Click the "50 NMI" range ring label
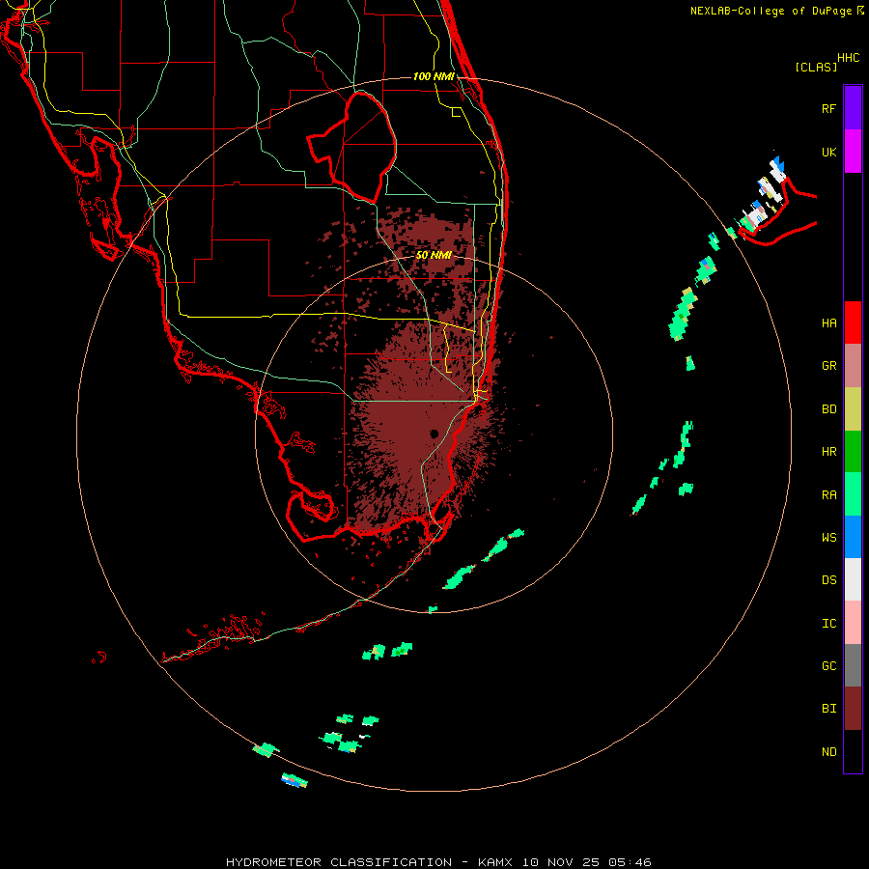The height and width of the screenshot is (869, 869). [434, 256]
